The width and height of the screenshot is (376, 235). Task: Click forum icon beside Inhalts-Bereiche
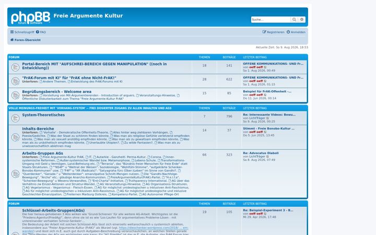(x=15, y=137)
